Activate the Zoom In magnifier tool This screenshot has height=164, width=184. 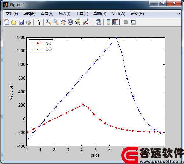click(x=48, y=22)
